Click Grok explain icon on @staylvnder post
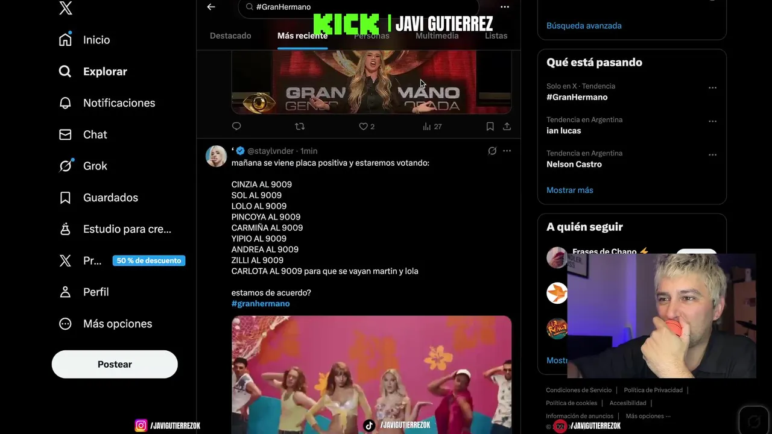This screenshot has width=772, height=434. pos(492,151)
